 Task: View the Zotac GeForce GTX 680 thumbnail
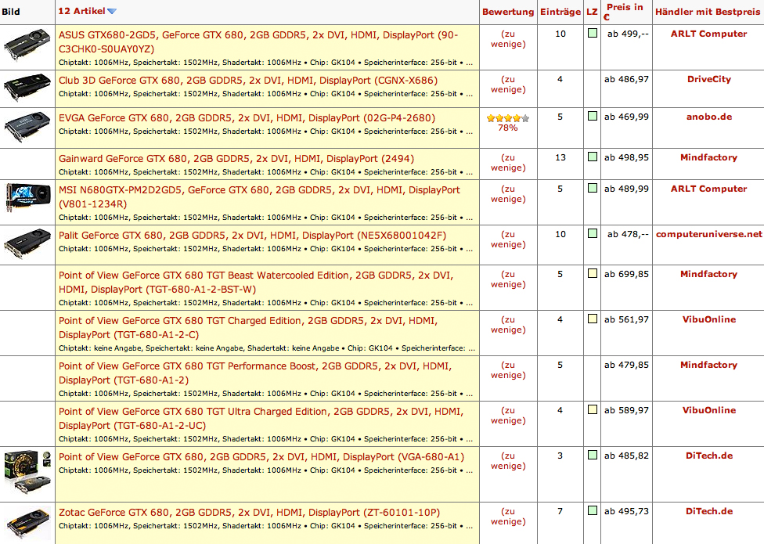click(28, 523)
